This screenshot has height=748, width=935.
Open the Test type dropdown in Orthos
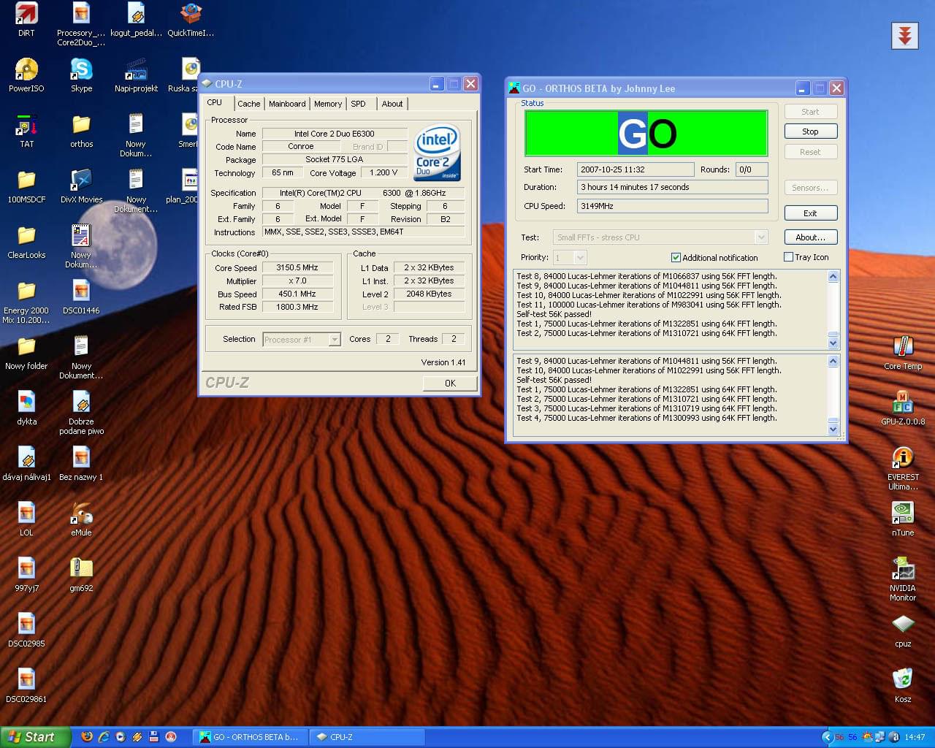pyautogui.click(x=761, y=237)
